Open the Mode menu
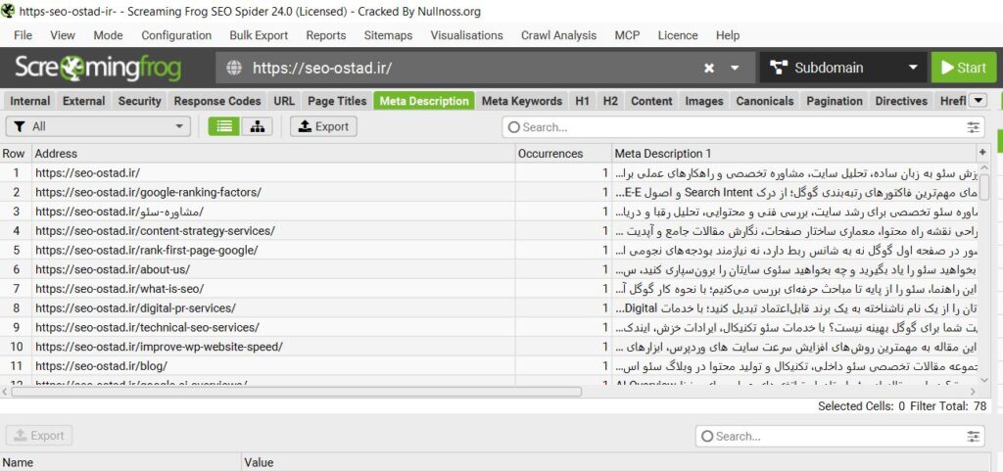Viewport: 1003px width, 472px height. 108,35
